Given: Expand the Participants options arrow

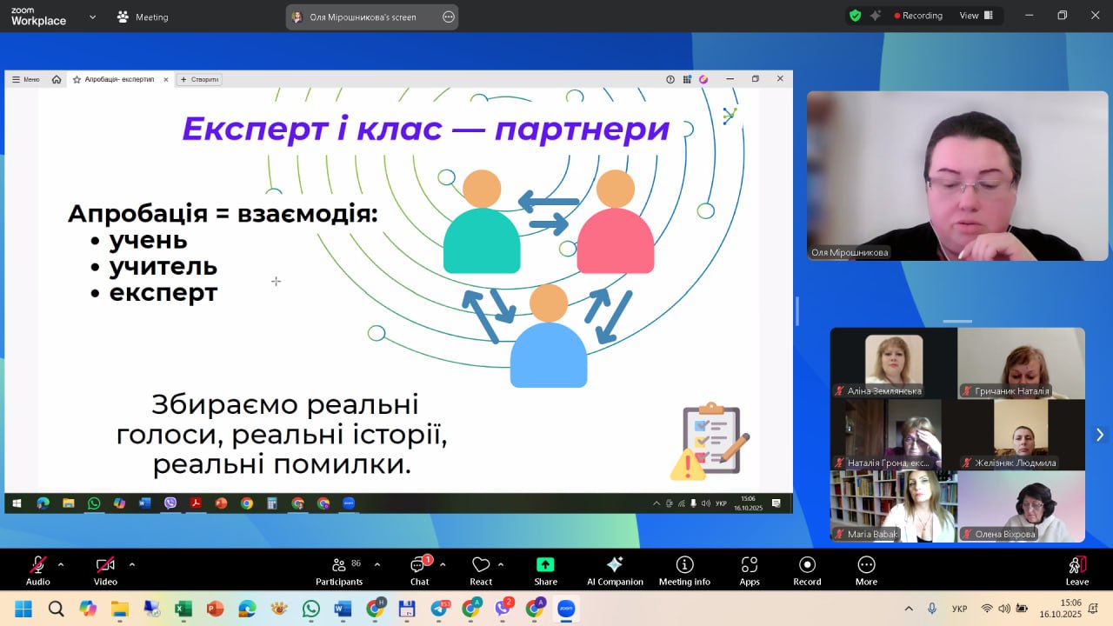Looking at the screenshot, I should click(x=377, y=564).
